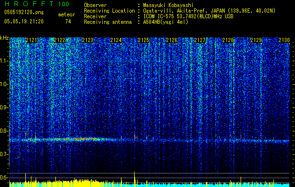Click the kHz axis unit label
The height and width of the screenshot is (187, 295).
coord(4,38)
